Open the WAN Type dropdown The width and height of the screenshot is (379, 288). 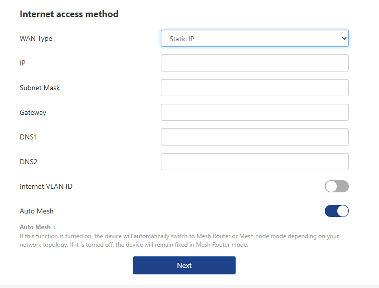pos(254,39)
